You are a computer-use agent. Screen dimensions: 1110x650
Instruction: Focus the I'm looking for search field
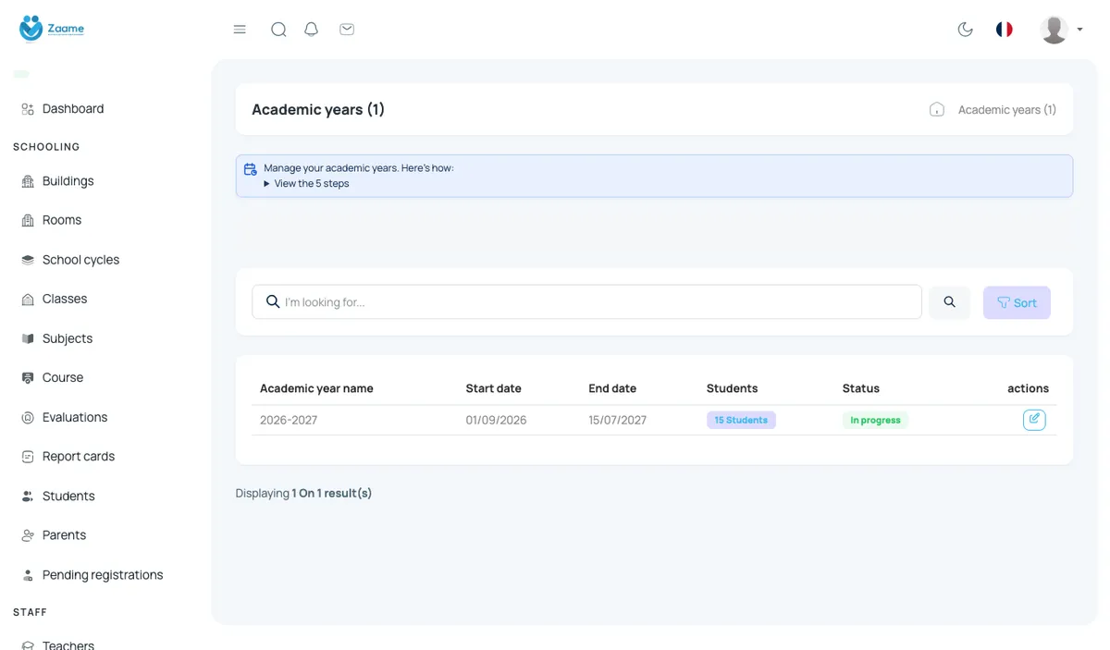tap(586, 301)
